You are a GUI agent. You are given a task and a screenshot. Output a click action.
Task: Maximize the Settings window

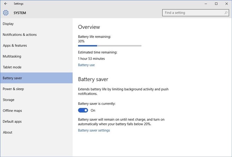pyautogui.click(x=216, y=4)
